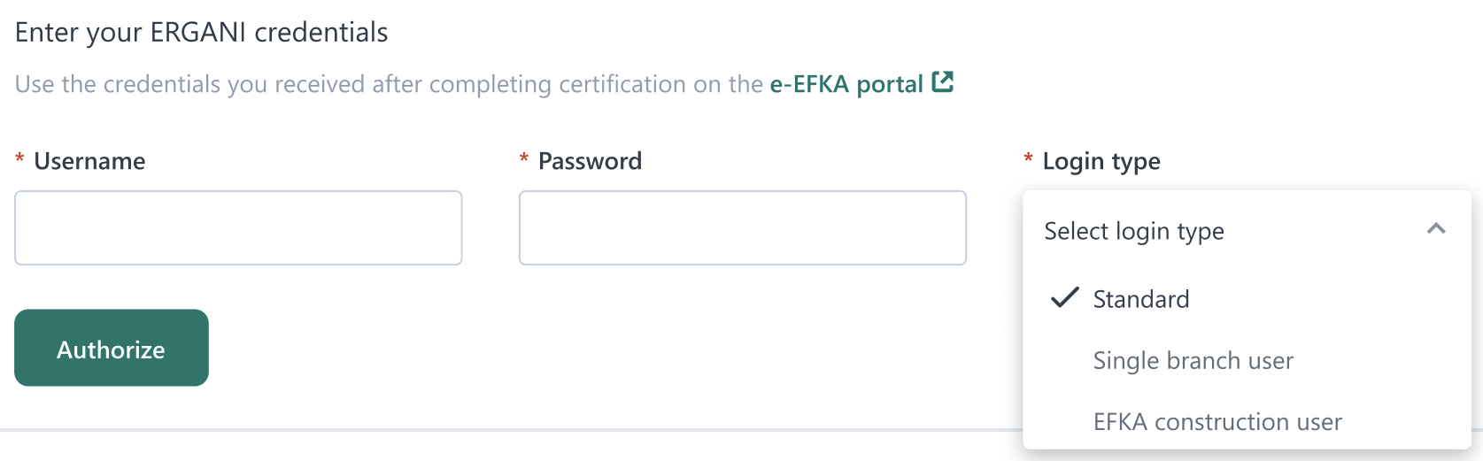Click the credentials instruction text
1483x461 pixels.
(388, 84)
